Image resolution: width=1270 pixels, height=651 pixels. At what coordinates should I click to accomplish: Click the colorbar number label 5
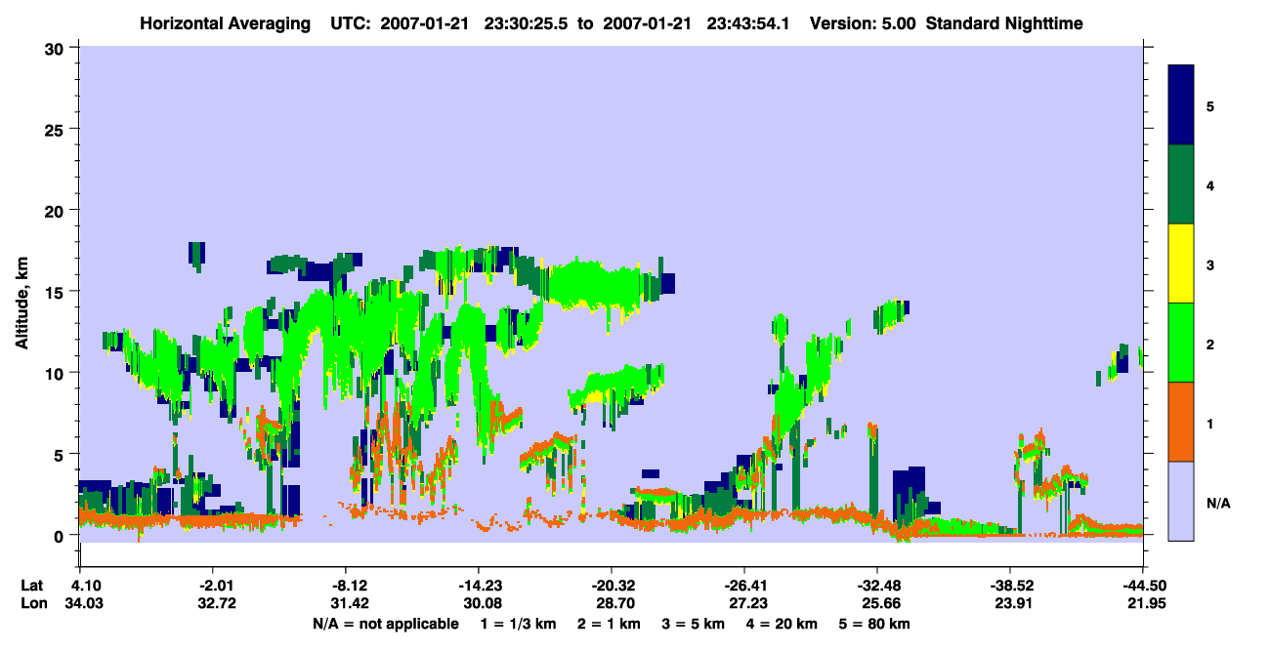click(1210, 105)
